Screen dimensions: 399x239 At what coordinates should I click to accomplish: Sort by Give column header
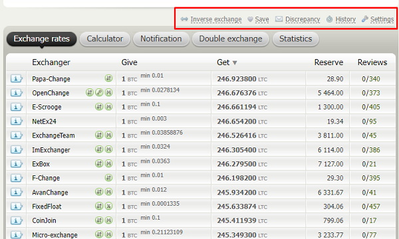129,62
